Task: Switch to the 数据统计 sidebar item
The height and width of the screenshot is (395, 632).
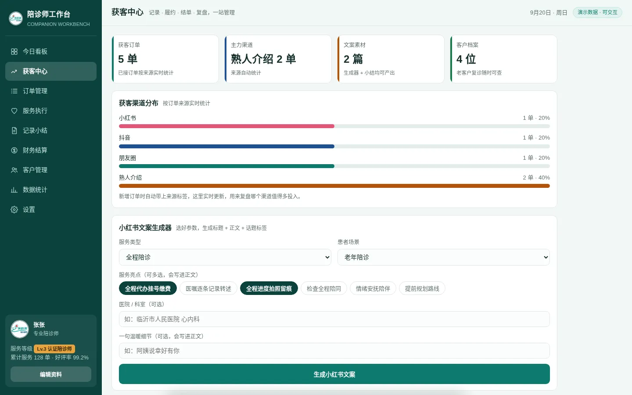Action: [x=51, y=190]
